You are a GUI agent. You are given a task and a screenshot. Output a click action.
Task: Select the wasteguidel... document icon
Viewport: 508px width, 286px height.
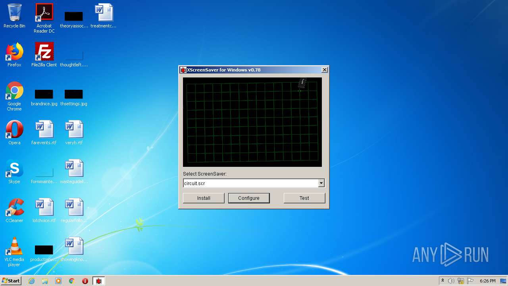74,172
